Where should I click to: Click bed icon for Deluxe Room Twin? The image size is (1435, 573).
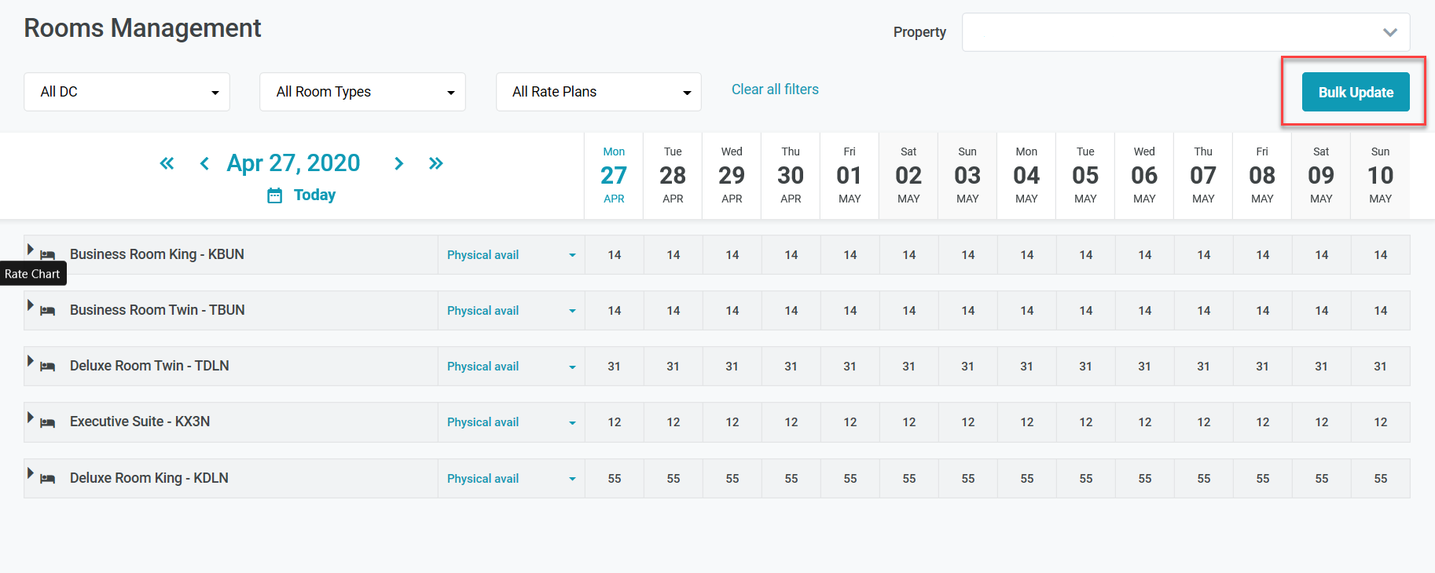pos(48,367)
